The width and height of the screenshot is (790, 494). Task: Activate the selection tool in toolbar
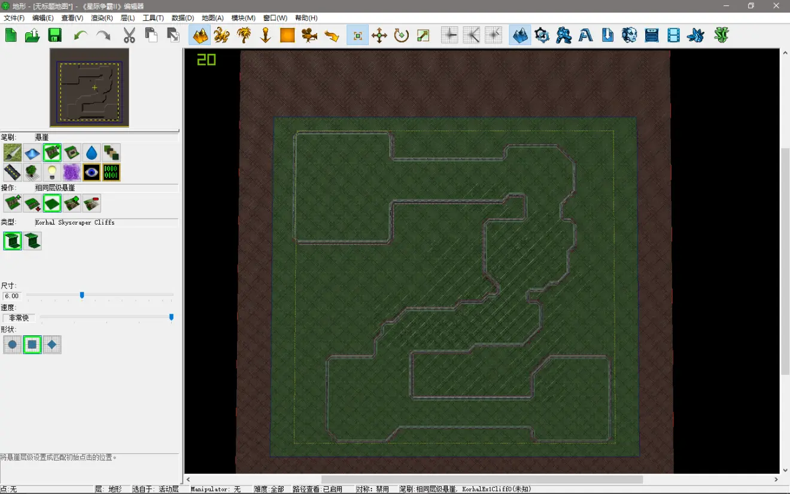[x=357, y=35]
